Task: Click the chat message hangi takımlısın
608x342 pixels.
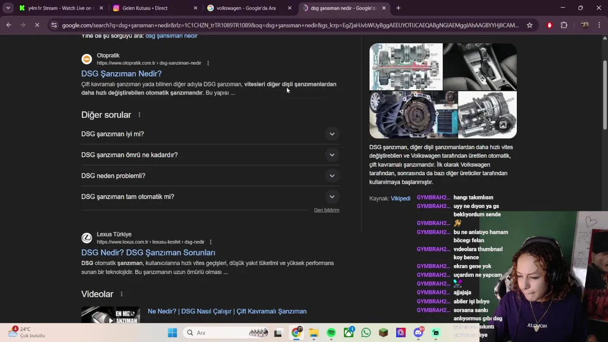Action: tap(473, 198)
